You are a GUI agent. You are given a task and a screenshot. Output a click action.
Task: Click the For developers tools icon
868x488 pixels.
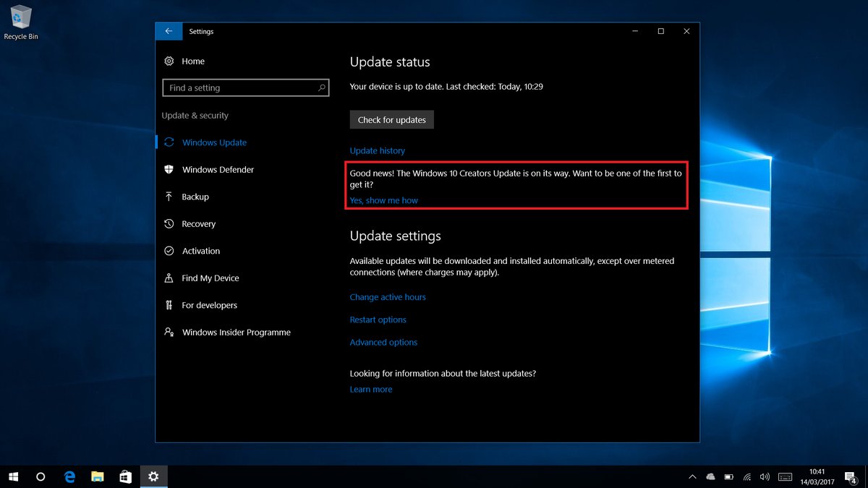(x=169, y=305)
